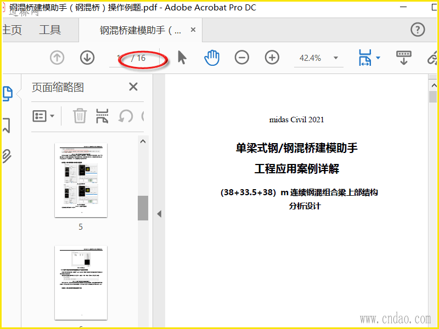Click the title 工程应用案例详解
439x329 pixels.
297,169
